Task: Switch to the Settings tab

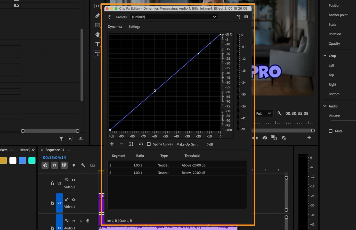Action: pyautogui.click(x=134, y=27)
